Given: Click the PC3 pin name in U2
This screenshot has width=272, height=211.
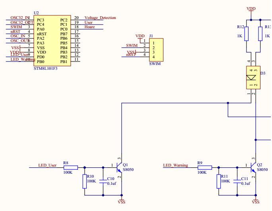Looking at the screenshot, I should [41, 20].
